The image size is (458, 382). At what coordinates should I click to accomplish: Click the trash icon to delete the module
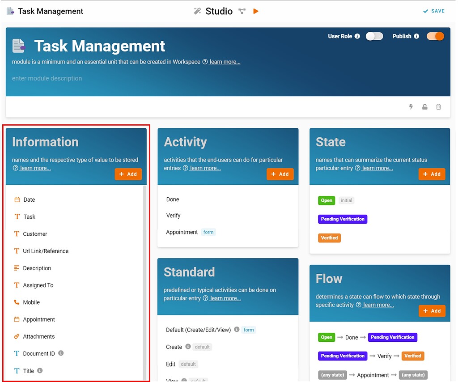pos(438,107)
